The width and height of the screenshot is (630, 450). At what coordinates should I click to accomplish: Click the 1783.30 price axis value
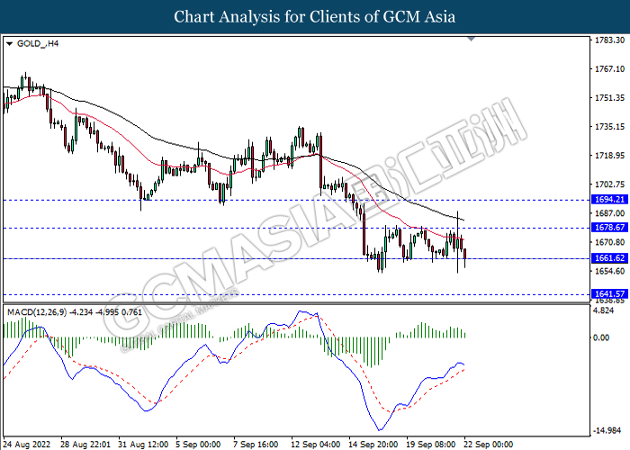coord(609,40)
